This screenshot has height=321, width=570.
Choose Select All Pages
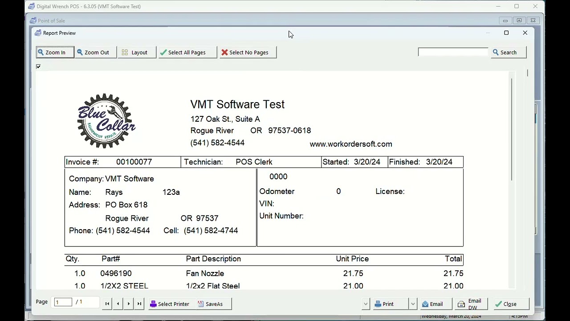(x=187, y=53)
